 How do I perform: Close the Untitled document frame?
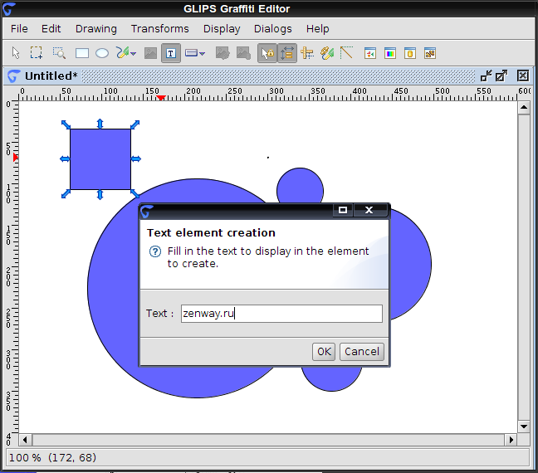pos(523,76)
